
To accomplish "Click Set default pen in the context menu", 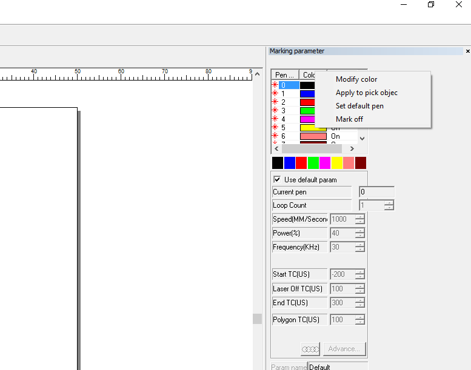I will point(359,106).
